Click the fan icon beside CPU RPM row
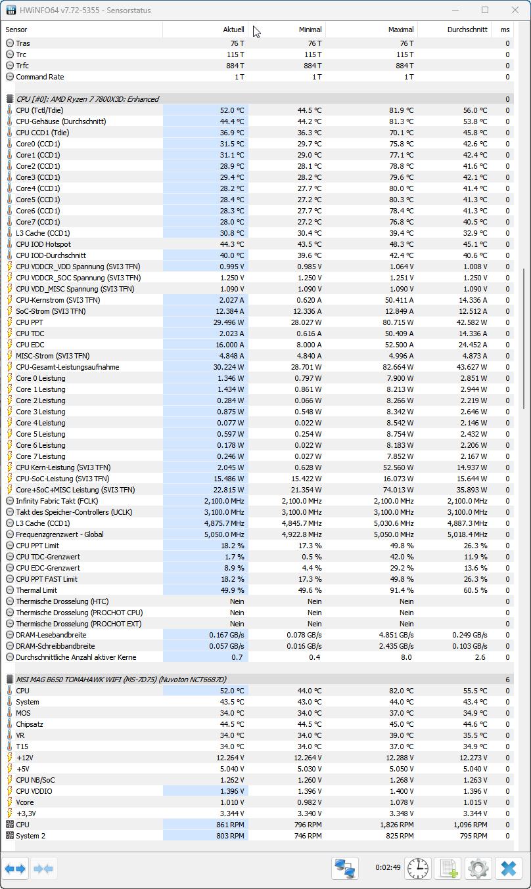531x889 pixels. coord(10,825)
